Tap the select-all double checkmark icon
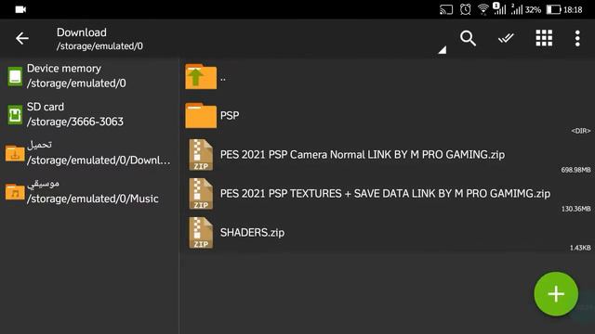The image size is (595, 334). (x=506, y=38)
